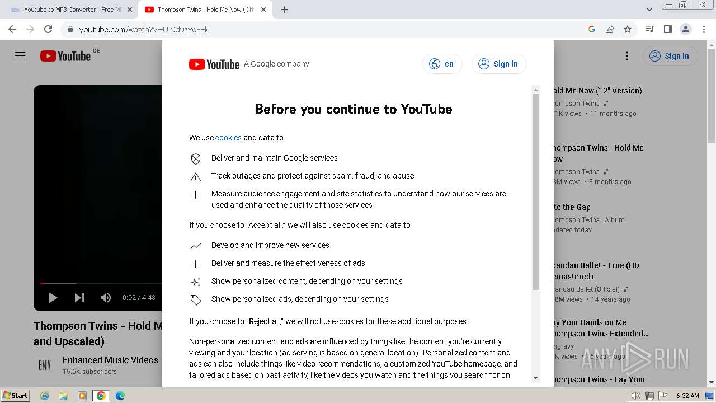
Task: Open the media player taskbar icon
Action: 82,396
